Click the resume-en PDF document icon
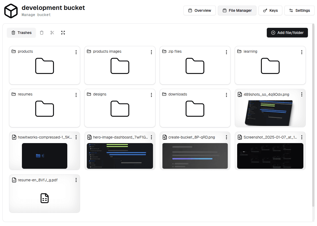 pos(45,198)
